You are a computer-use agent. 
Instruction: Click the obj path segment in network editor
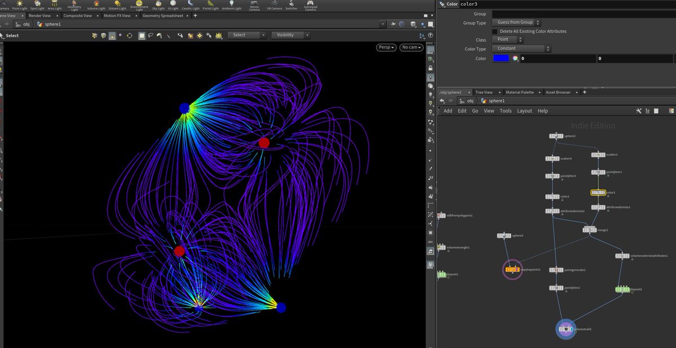466,101
